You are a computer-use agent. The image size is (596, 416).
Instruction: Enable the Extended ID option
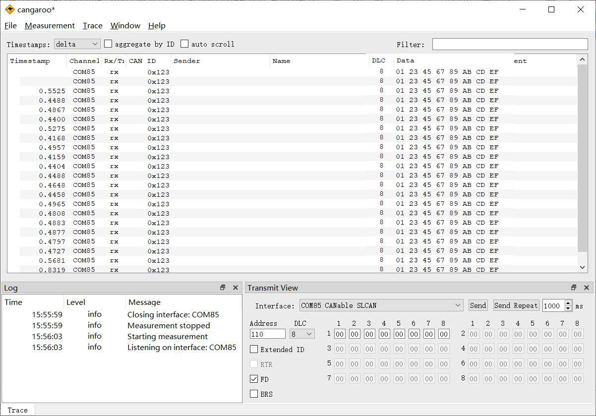pyautogui.click(x=254, y=350)
